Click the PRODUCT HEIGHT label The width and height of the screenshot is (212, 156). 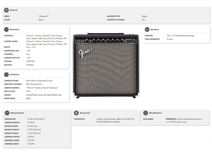[x=12, y=130]
